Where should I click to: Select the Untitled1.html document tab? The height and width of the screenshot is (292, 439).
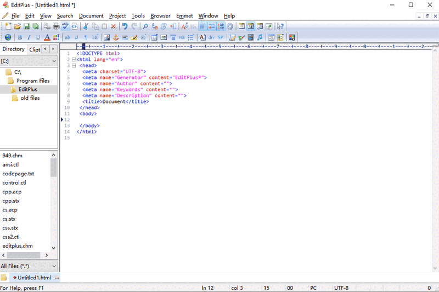click(34, 278)
